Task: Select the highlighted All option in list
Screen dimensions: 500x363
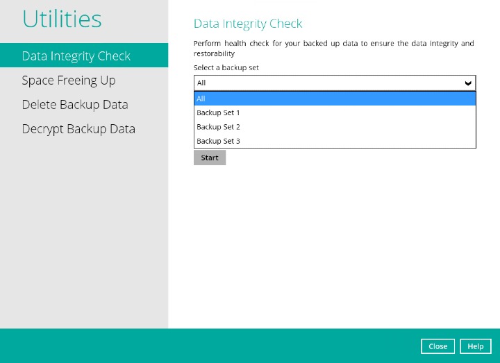Action: click(x=335, y=99)
